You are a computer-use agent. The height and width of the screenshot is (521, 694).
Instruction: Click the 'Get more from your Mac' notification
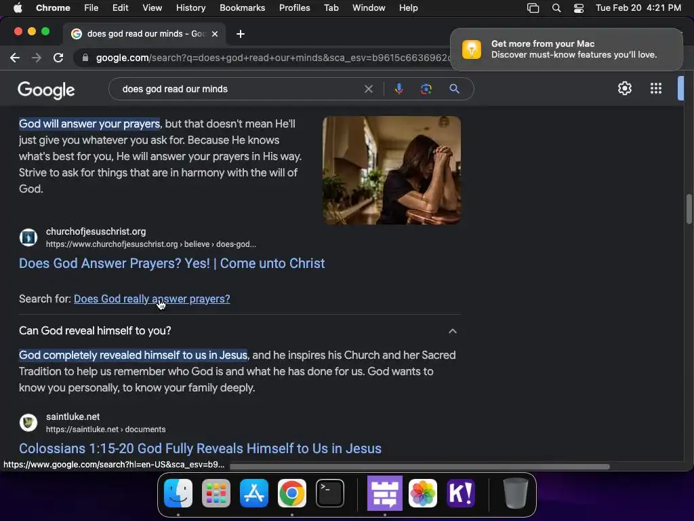click(x=567, y=49)
